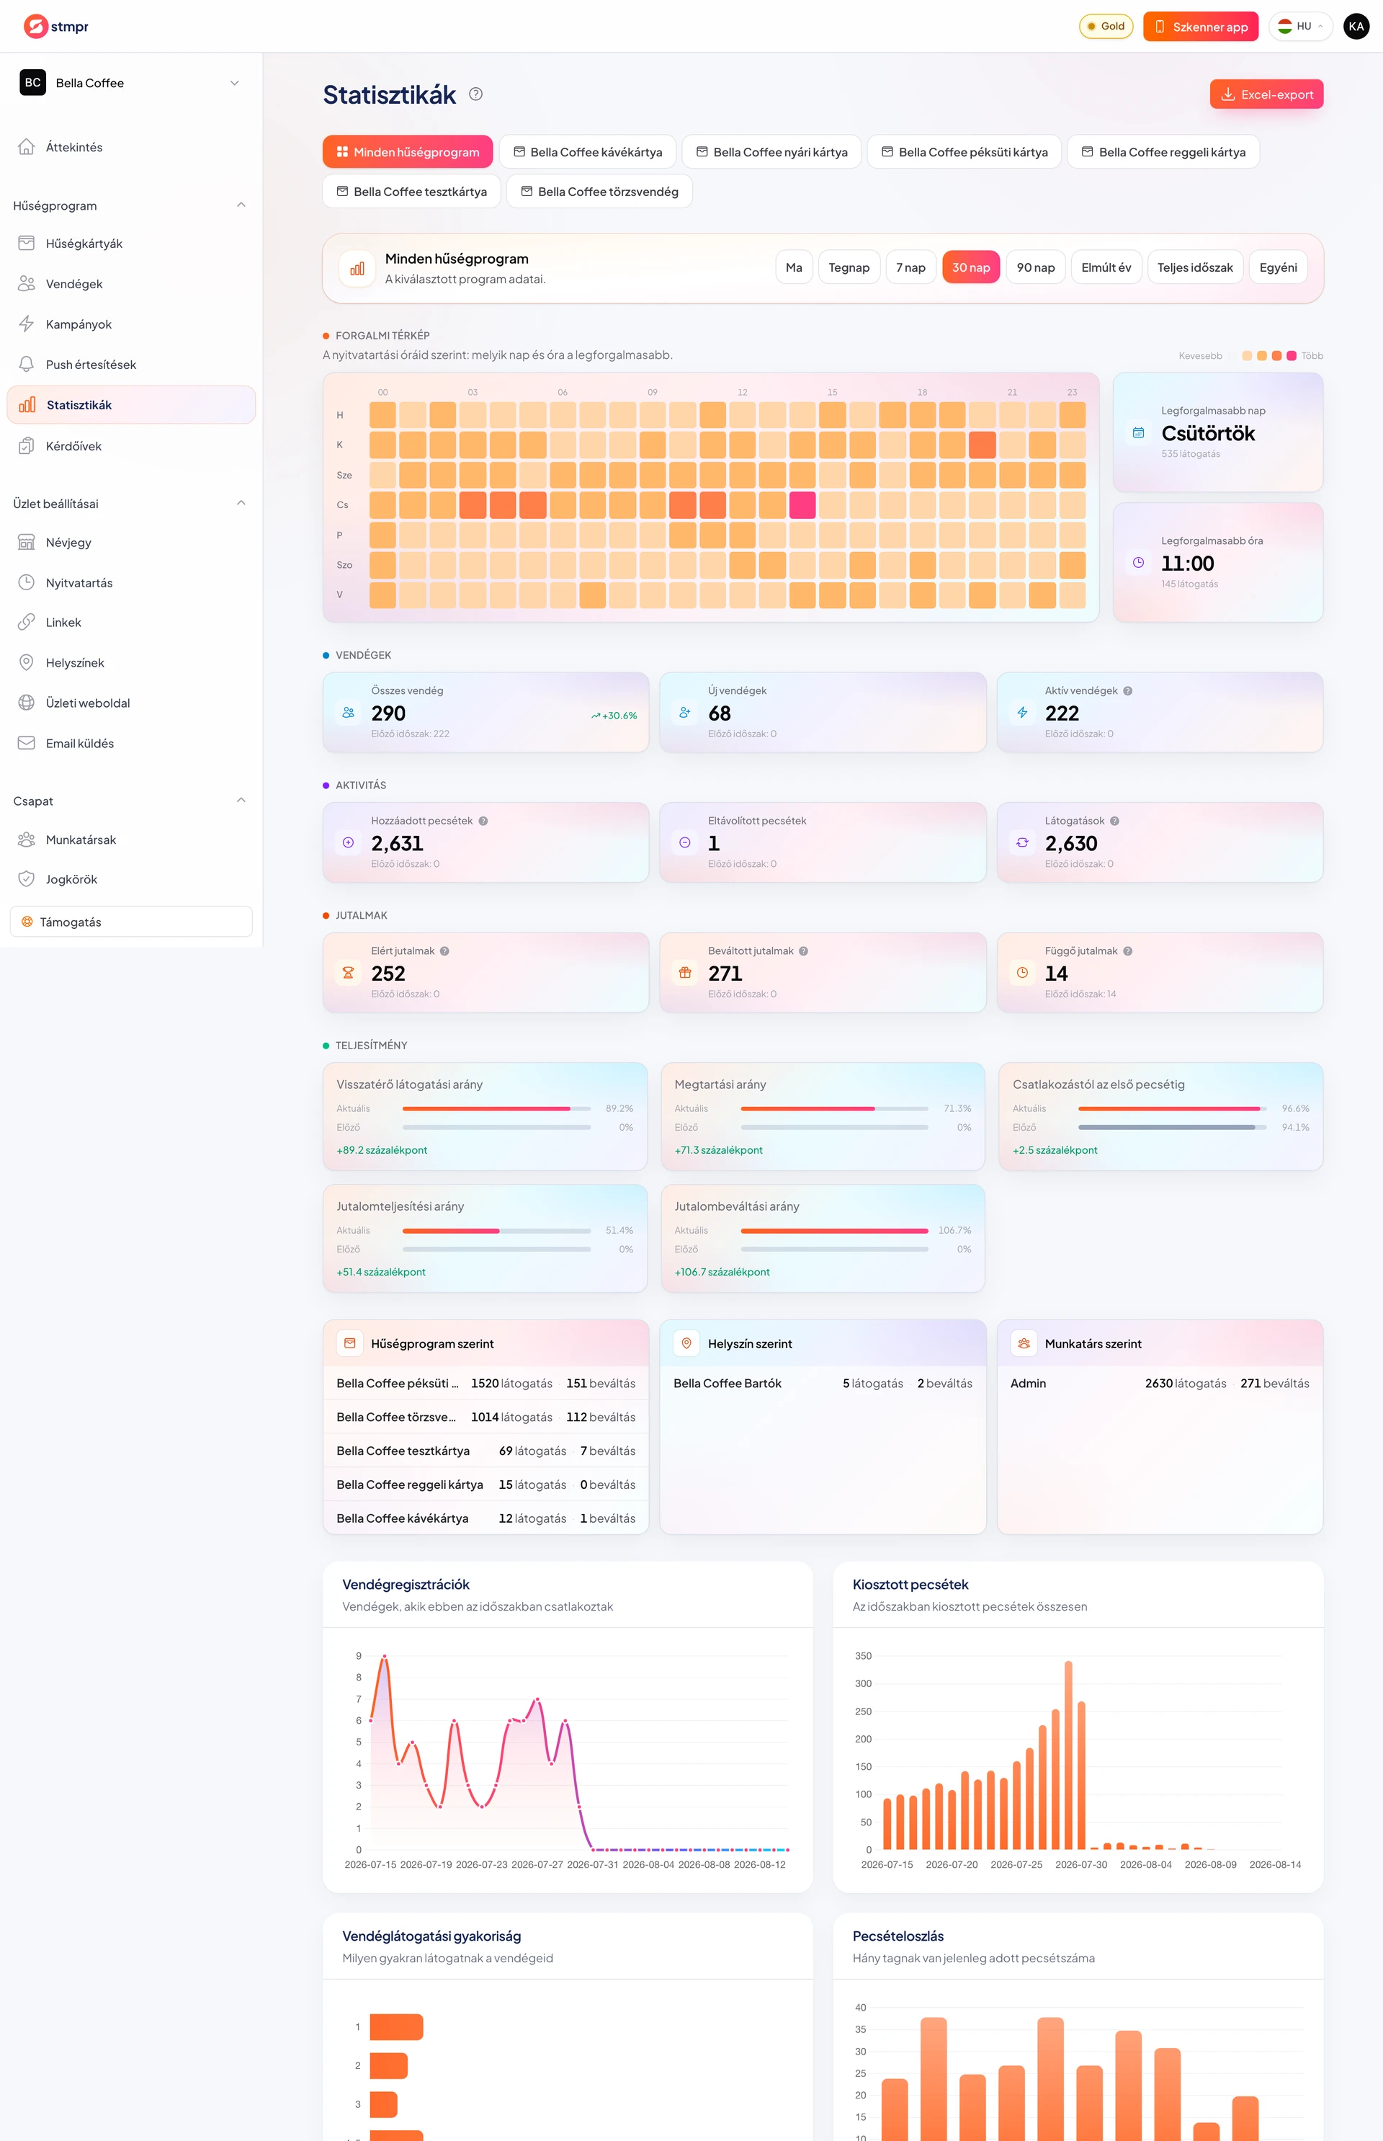Choose the Elmúlt év time range
The image size is (1383, 2141).
(1106, 268)
